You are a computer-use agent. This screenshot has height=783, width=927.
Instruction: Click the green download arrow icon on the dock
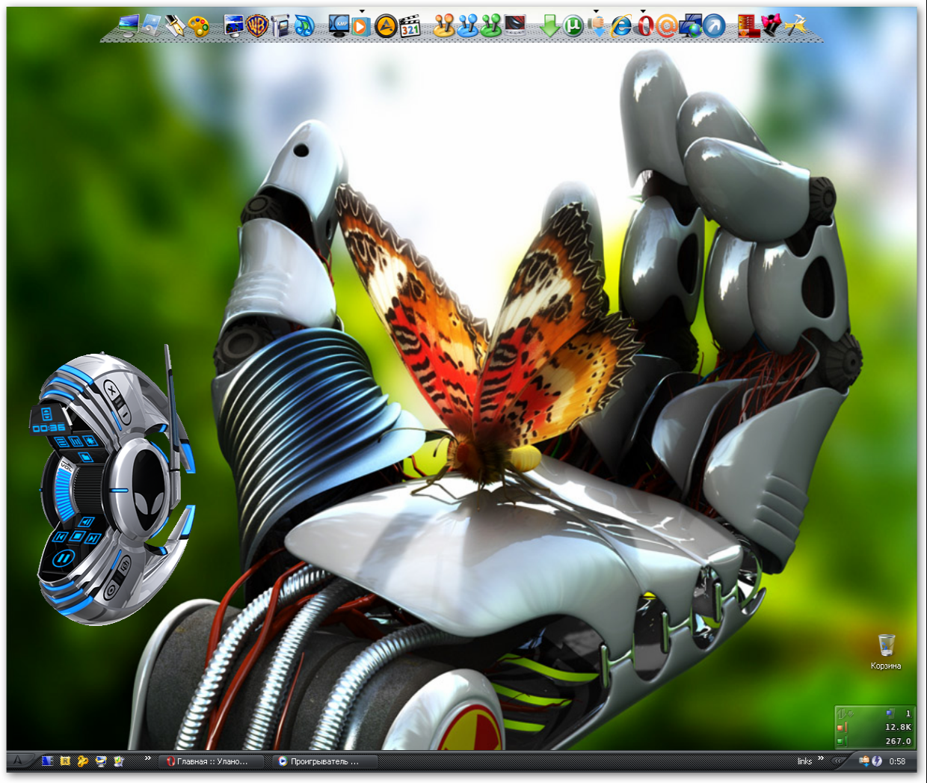pos(549,27)
